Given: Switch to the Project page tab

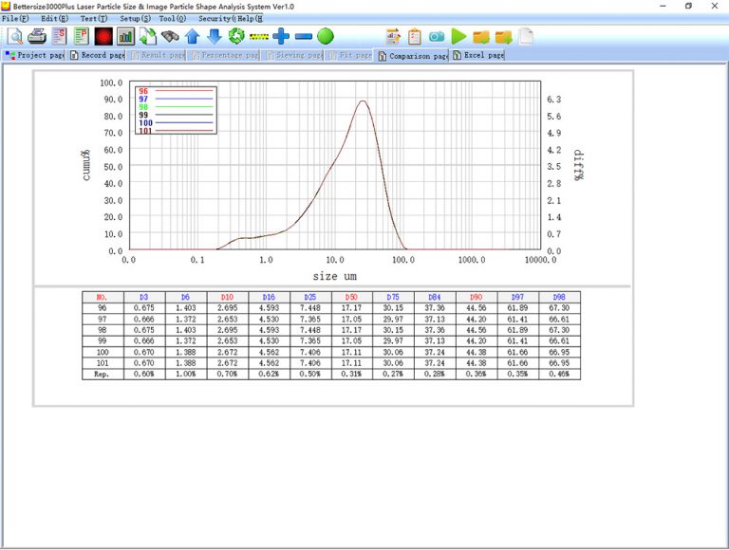Looking at the screenshot, I should click(x=34, y=55).
